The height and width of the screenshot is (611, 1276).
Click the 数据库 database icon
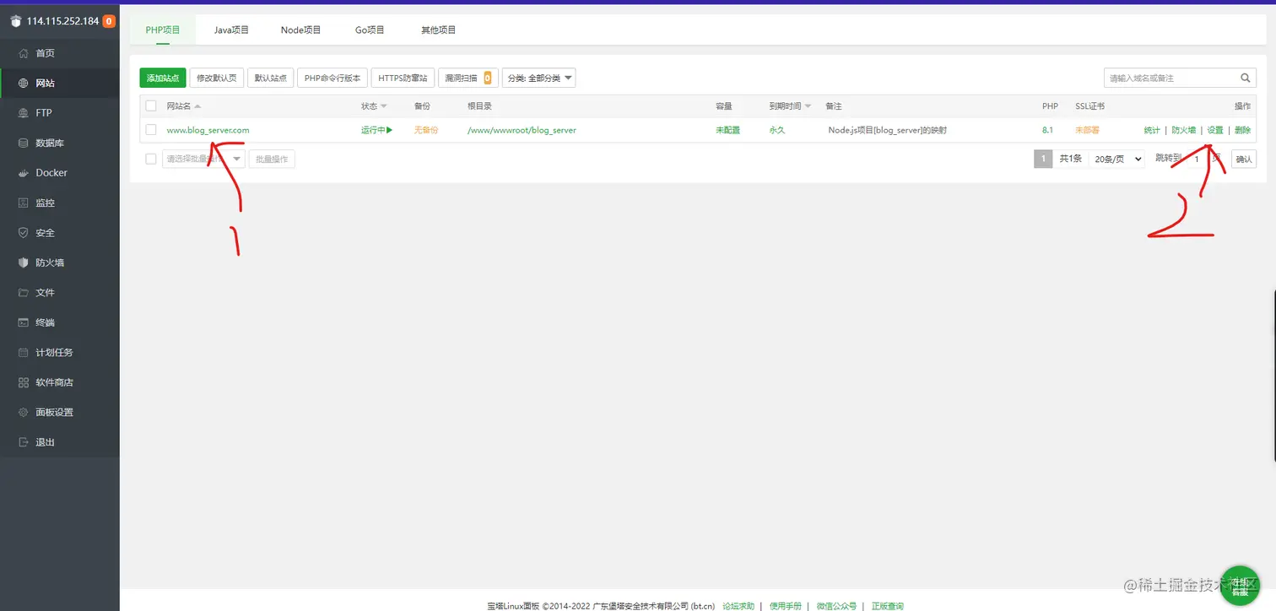point(24,143)
